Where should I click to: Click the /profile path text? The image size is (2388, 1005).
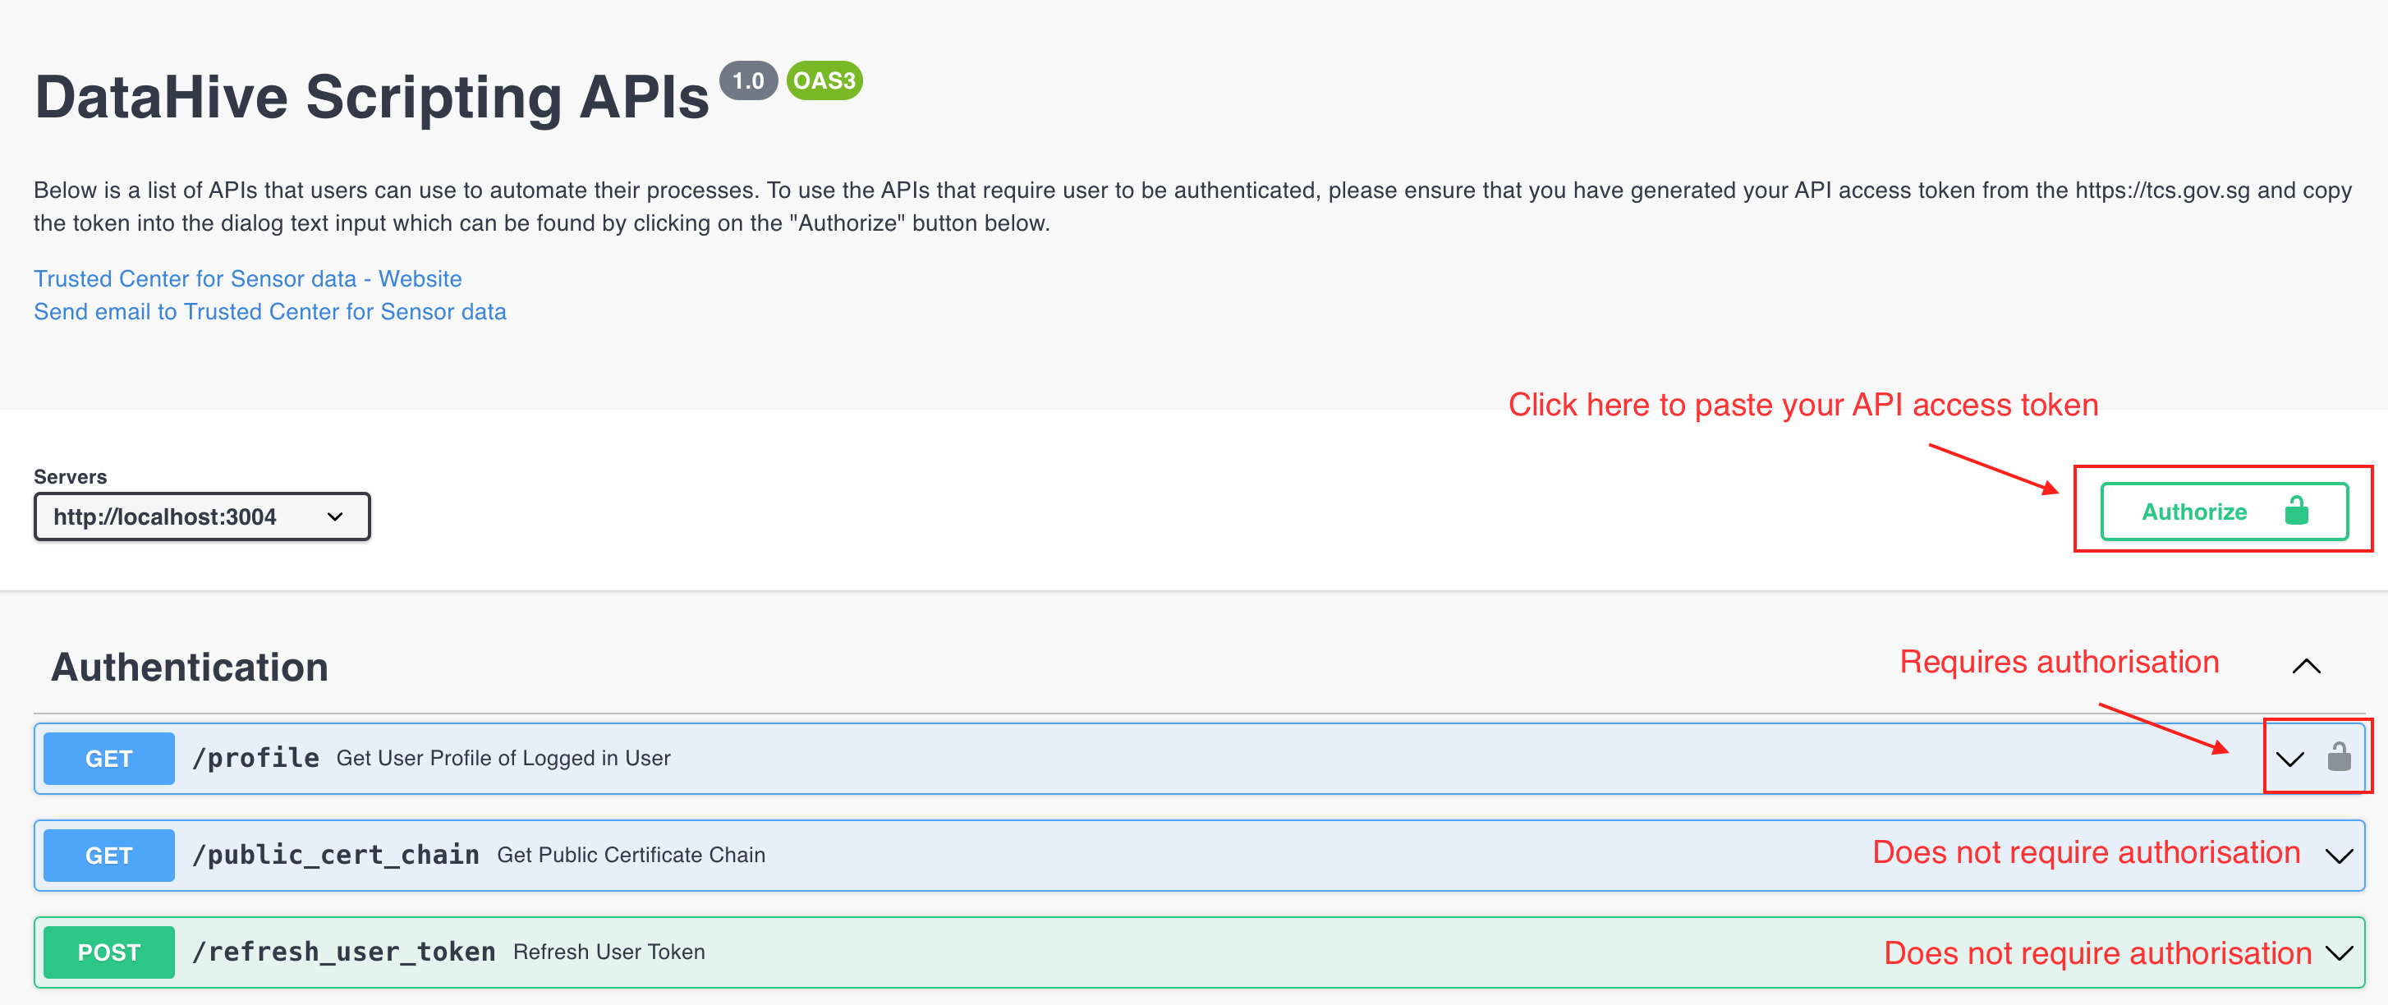click(x=256, y=759)
